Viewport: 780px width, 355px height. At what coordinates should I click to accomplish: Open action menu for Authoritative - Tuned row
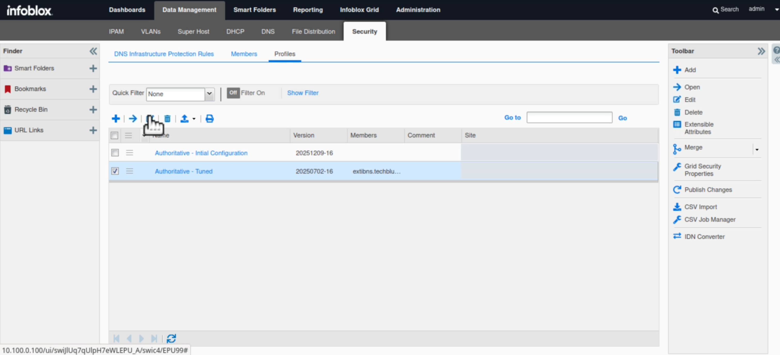130,171
